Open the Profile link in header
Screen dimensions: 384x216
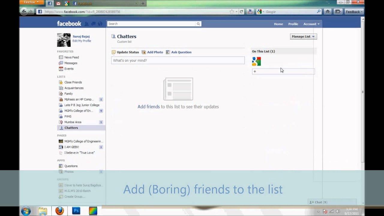(293, 24)
